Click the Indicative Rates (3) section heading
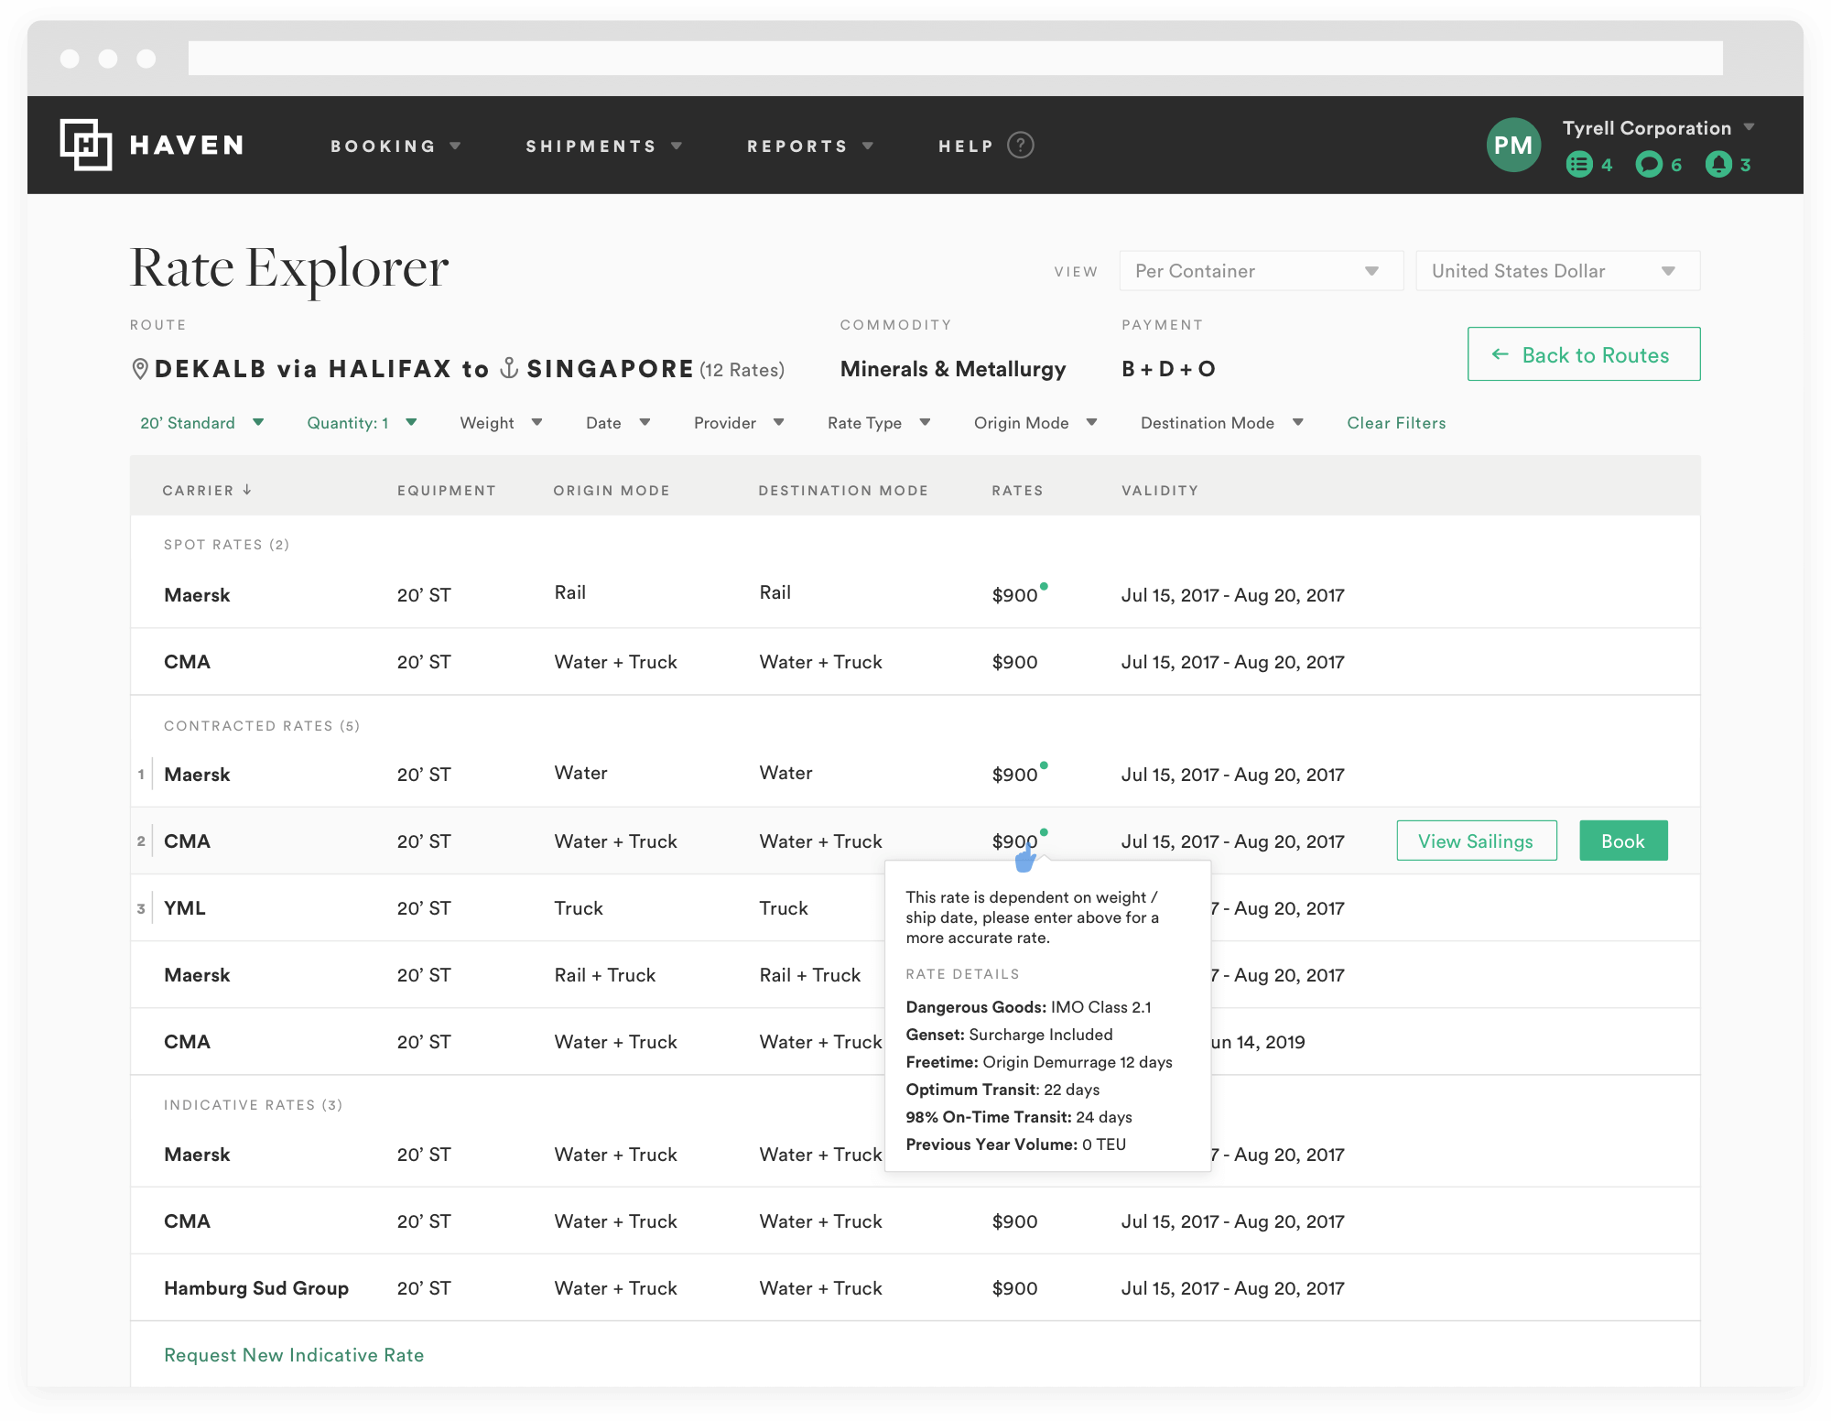 [x=253, y=1105]
